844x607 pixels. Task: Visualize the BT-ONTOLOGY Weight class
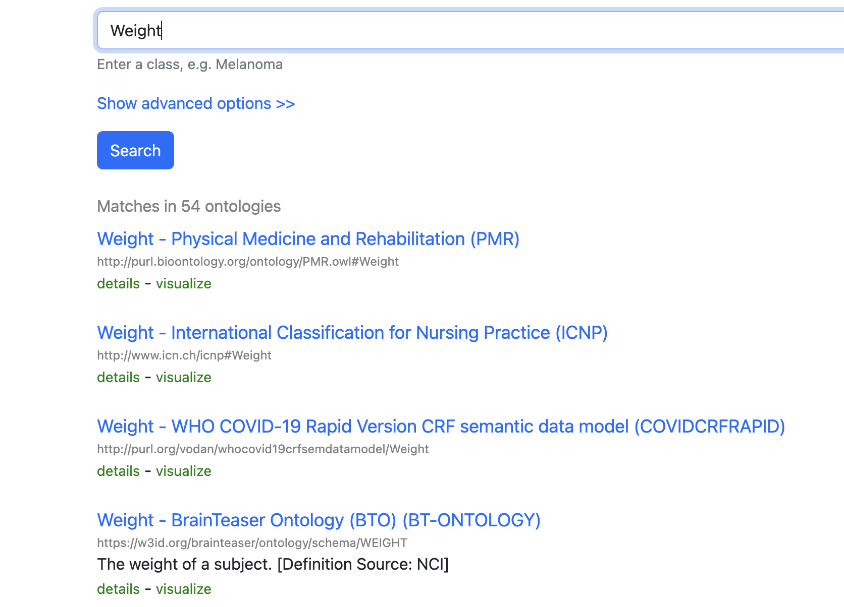click(x=183, y=589)
